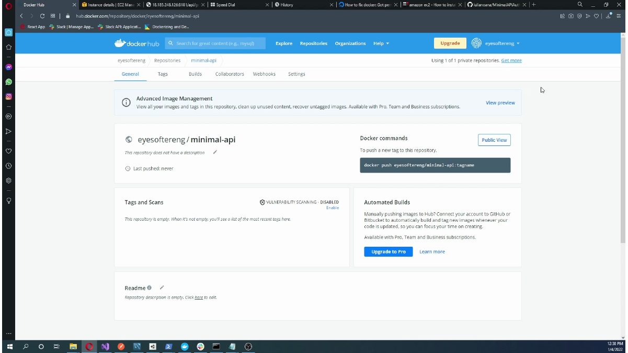
Task: Open OBS Studio from the taskbar
Action: tap(248, 346)
